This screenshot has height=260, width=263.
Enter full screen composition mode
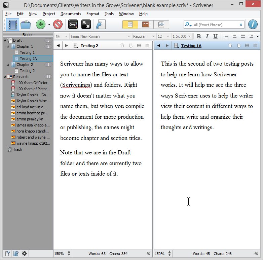86,25
